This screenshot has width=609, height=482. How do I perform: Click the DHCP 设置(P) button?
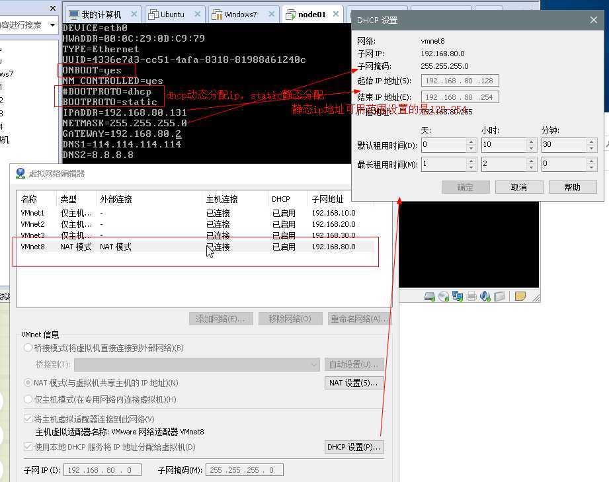(354, 447)
